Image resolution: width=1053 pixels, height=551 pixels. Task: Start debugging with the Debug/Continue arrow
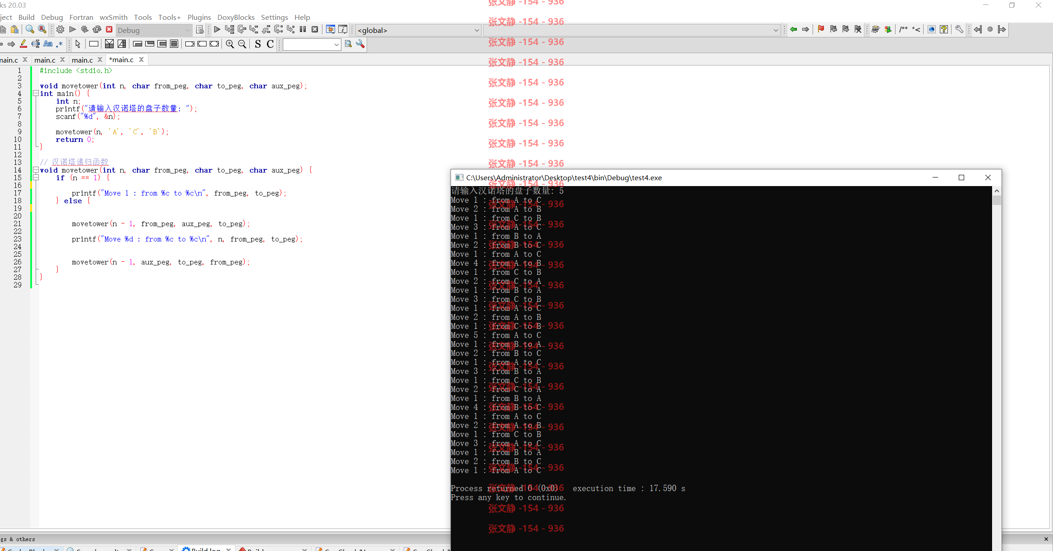coord(217,30)
